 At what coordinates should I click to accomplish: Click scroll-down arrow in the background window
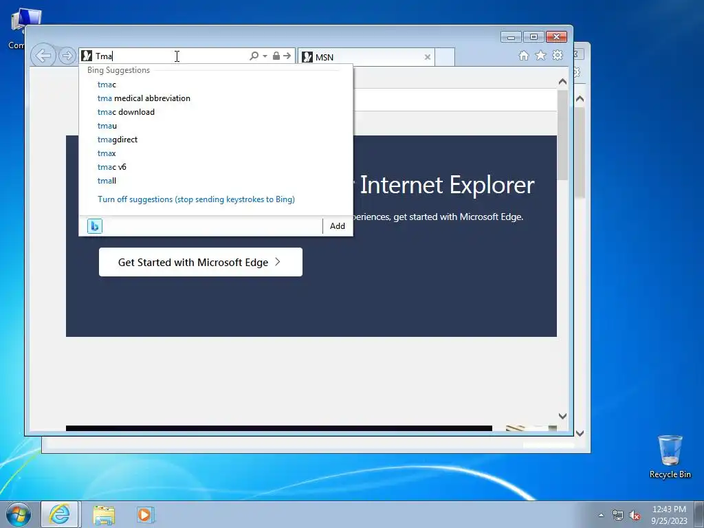tap(580, 433)
